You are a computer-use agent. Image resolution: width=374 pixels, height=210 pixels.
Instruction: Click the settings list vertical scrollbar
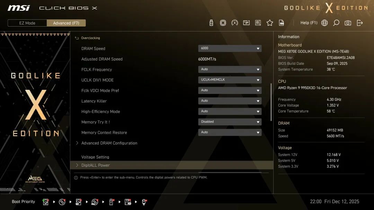click(x=271, y=102)
